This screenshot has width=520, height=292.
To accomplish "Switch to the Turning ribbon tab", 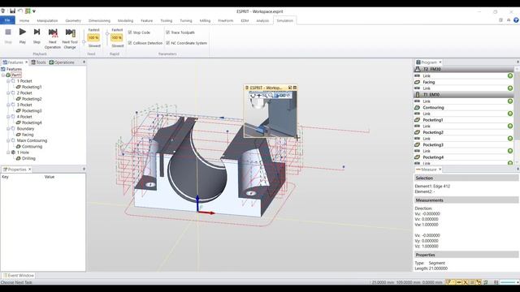I will pos(186,20).
